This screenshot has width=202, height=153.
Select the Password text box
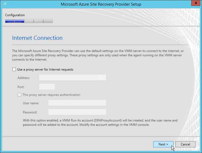tap(77, 112)
